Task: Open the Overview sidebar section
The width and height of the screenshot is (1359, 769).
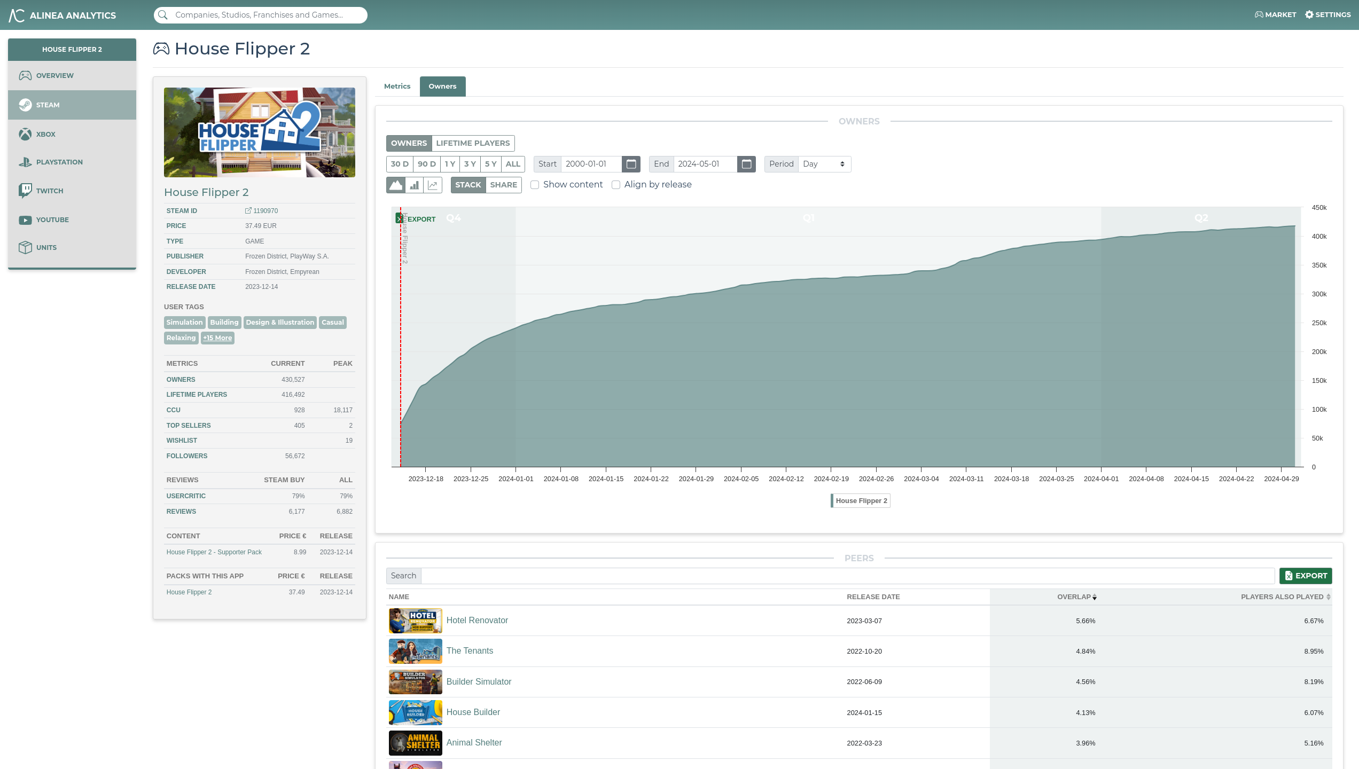Action: 72,75
